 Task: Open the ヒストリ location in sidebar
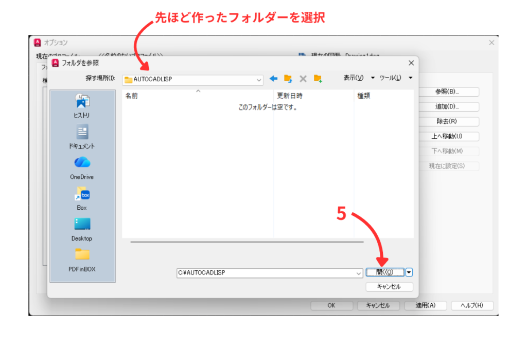pos(82,106)
